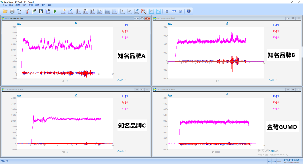
Task: Open the 视图 menu
Action: [x=18, y=5]
